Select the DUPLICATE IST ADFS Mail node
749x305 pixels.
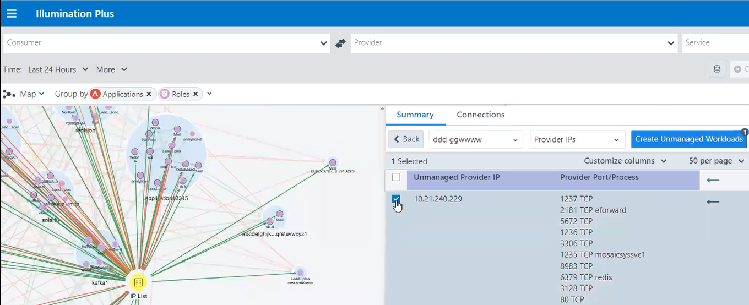(332, 162)
